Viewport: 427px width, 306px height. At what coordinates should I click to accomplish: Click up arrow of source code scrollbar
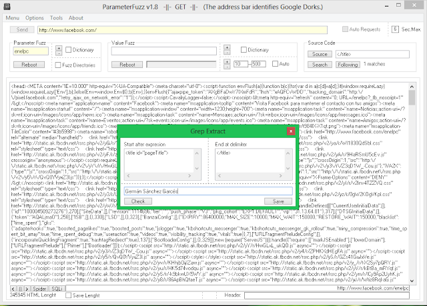coord(412,87)
